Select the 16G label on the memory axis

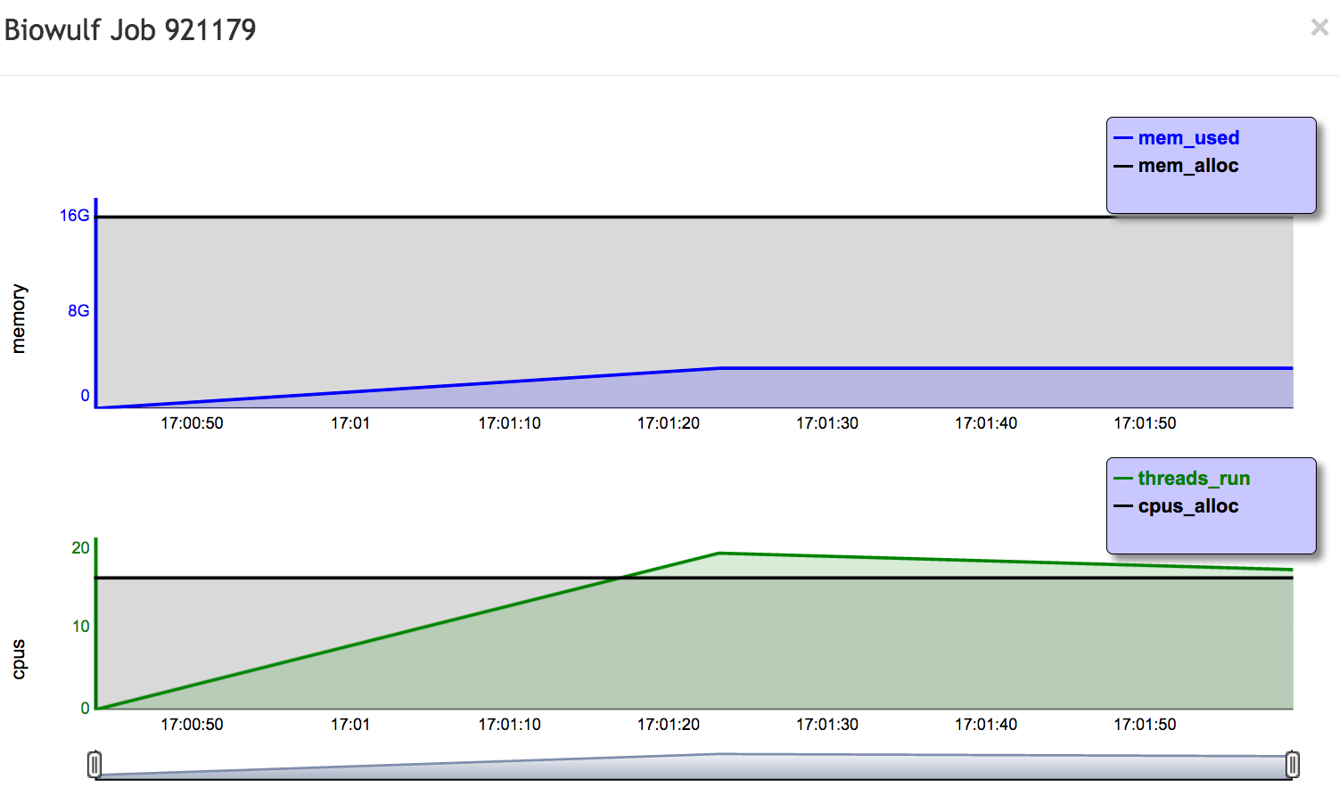point(75,216)
